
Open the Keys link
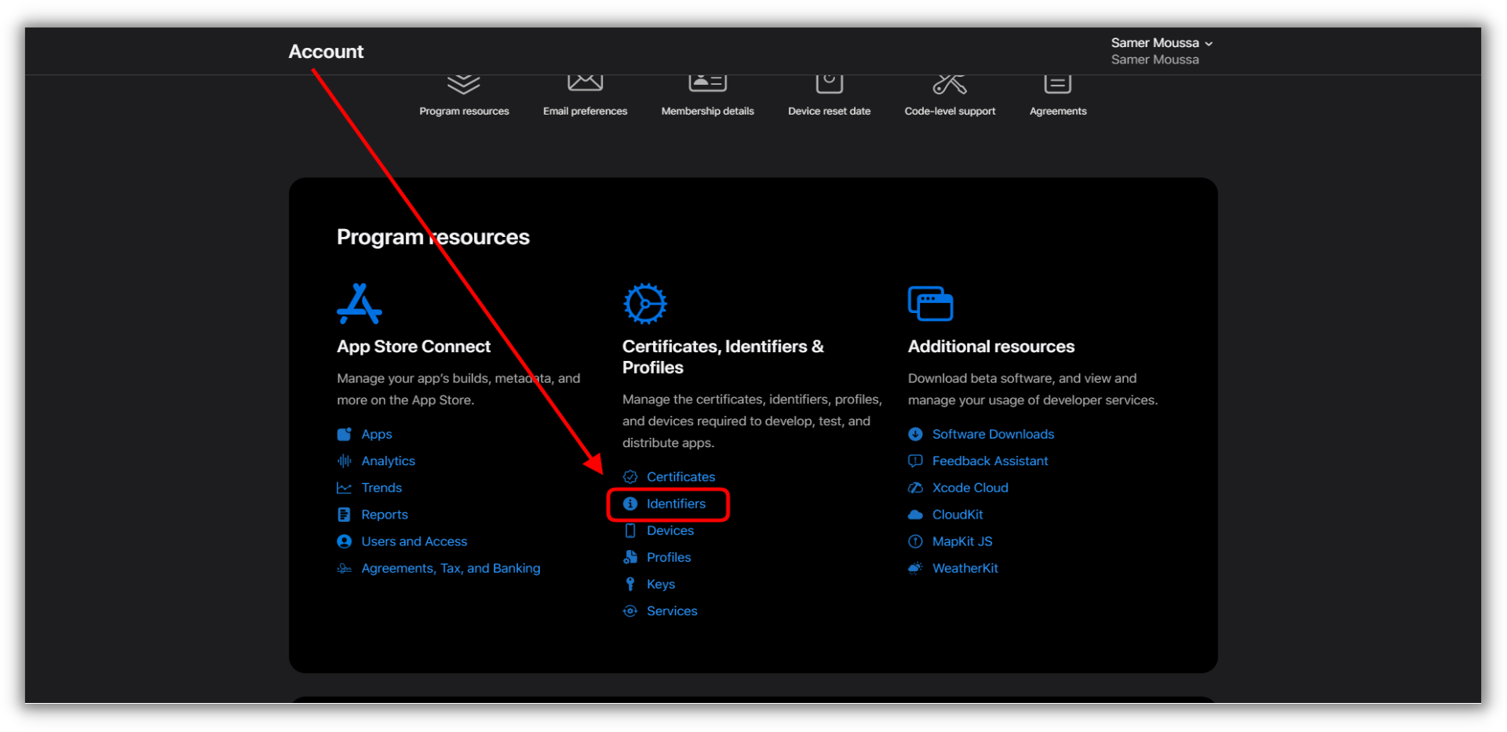coord(661,585)
